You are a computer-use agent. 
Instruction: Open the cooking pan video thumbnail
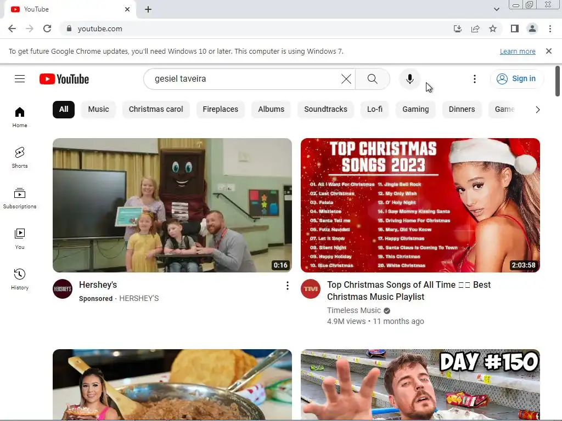pyautogui.click(x=172, y=385)
